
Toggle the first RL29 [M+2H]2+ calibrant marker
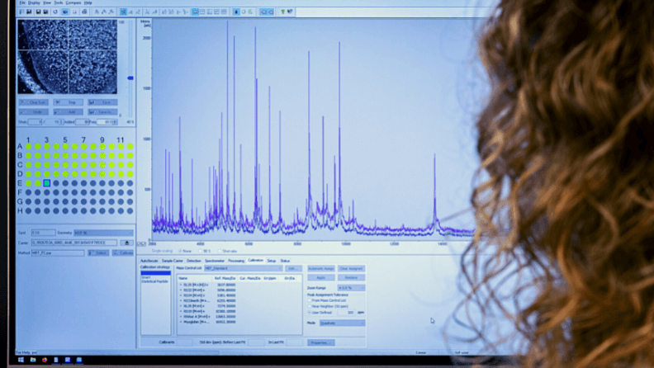point(181,285)
